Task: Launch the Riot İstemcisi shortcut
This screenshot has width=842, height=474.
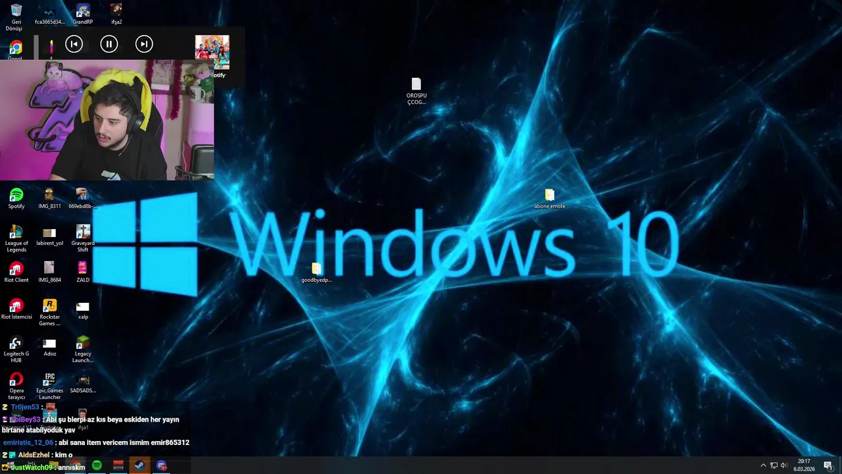Action: 16,309
